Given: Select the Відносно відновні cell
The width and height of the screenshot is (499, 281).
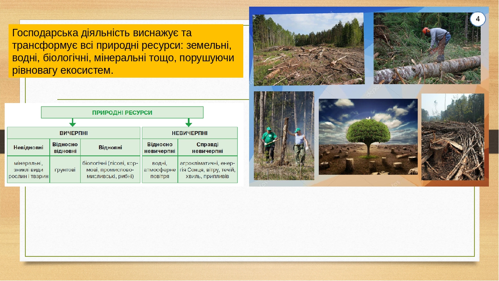Looking at the screenshot, I should (x=65, y=148).
